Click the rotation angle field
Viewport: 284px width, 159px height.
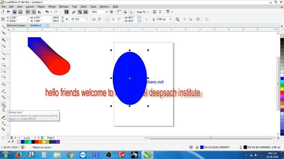point(80,19)
